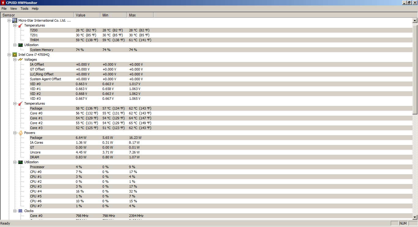418x227 pixels.
Task: Click the Clocks waveform icon
Action: [20, 211]
